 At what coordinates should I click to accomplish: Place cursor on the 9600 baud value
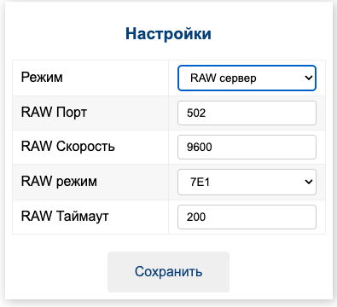click(200, 148)
